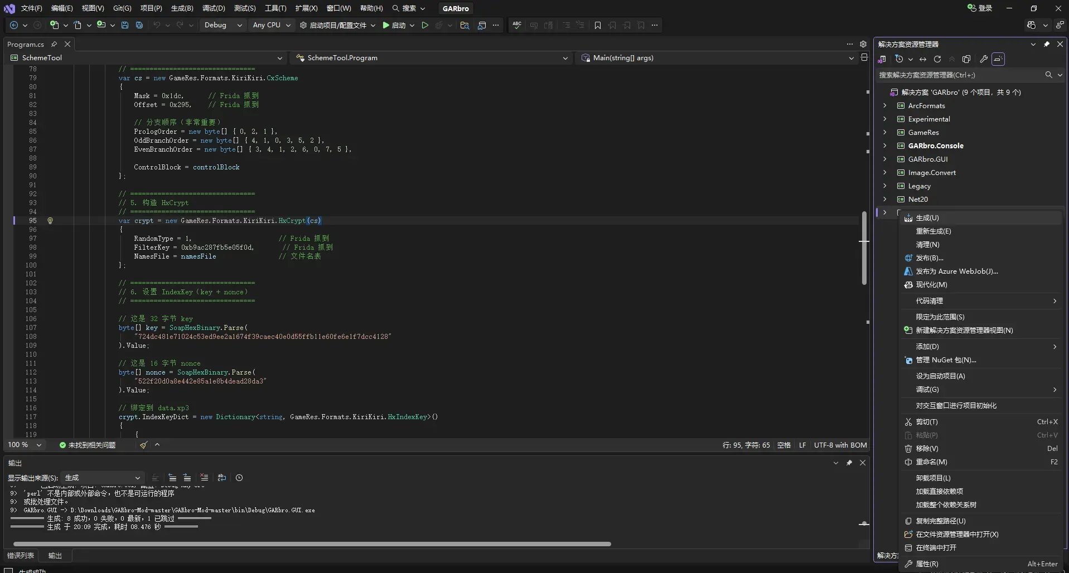Refresh the Solution Explorer

click(x=937, y=59)
